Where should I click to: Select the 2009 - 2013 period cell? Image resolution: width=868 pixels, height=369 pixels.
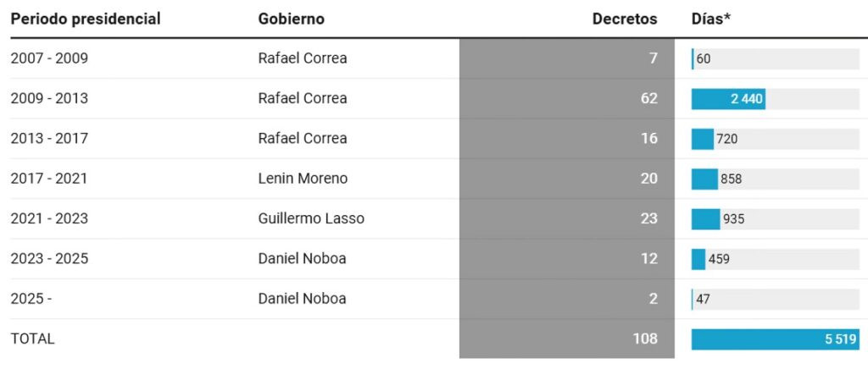[x=49, y=98]
